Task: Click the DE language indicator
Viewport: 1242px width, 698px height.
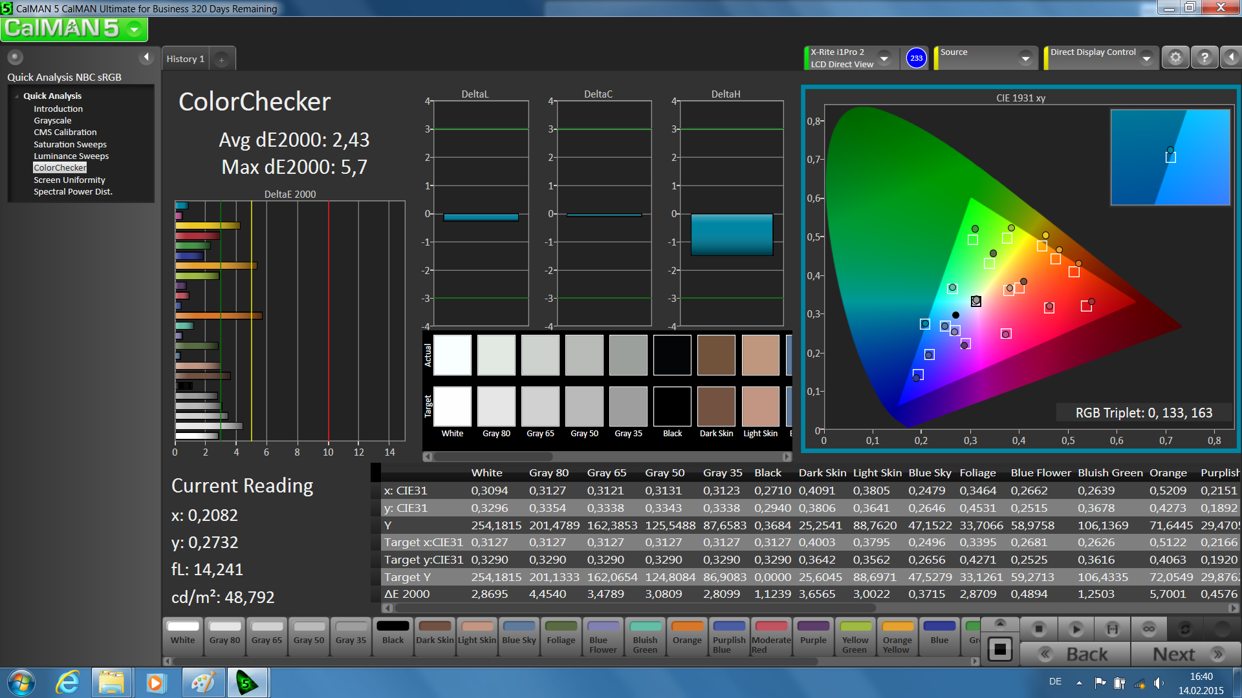Action: 1055,682
